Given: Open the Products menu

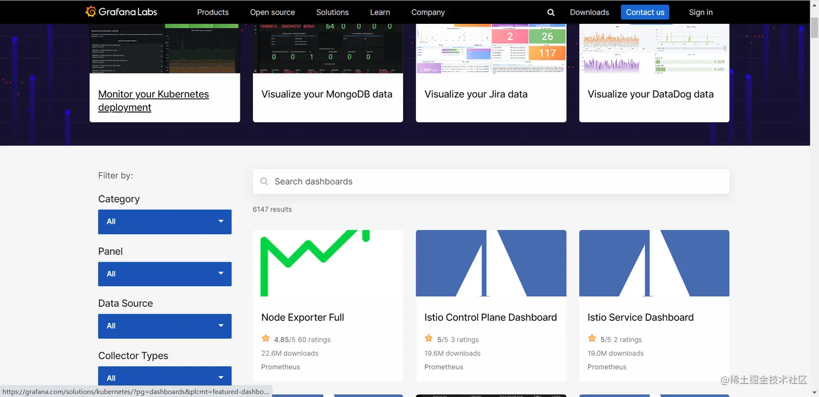Looking at the screenshot, I should pos(213,12).
